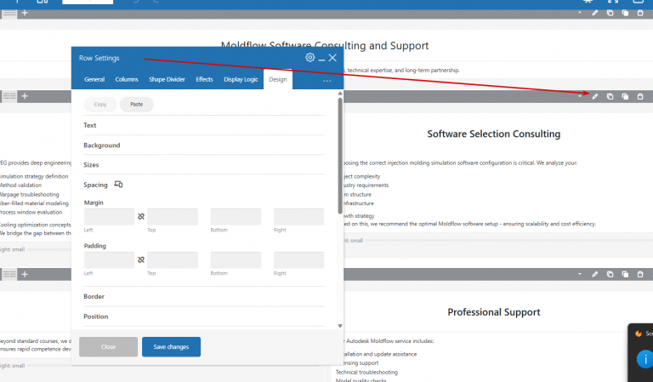Image resolution: width=653 pixels, height=382 pixels.
Task: Collapse the Spacing design section
Action: click(x=95, y=185)
